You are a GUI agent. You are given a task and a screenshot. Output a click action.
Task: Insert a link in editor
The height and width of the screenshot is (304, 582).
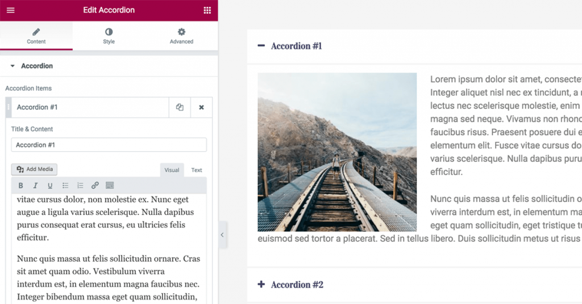click(95, 185)
